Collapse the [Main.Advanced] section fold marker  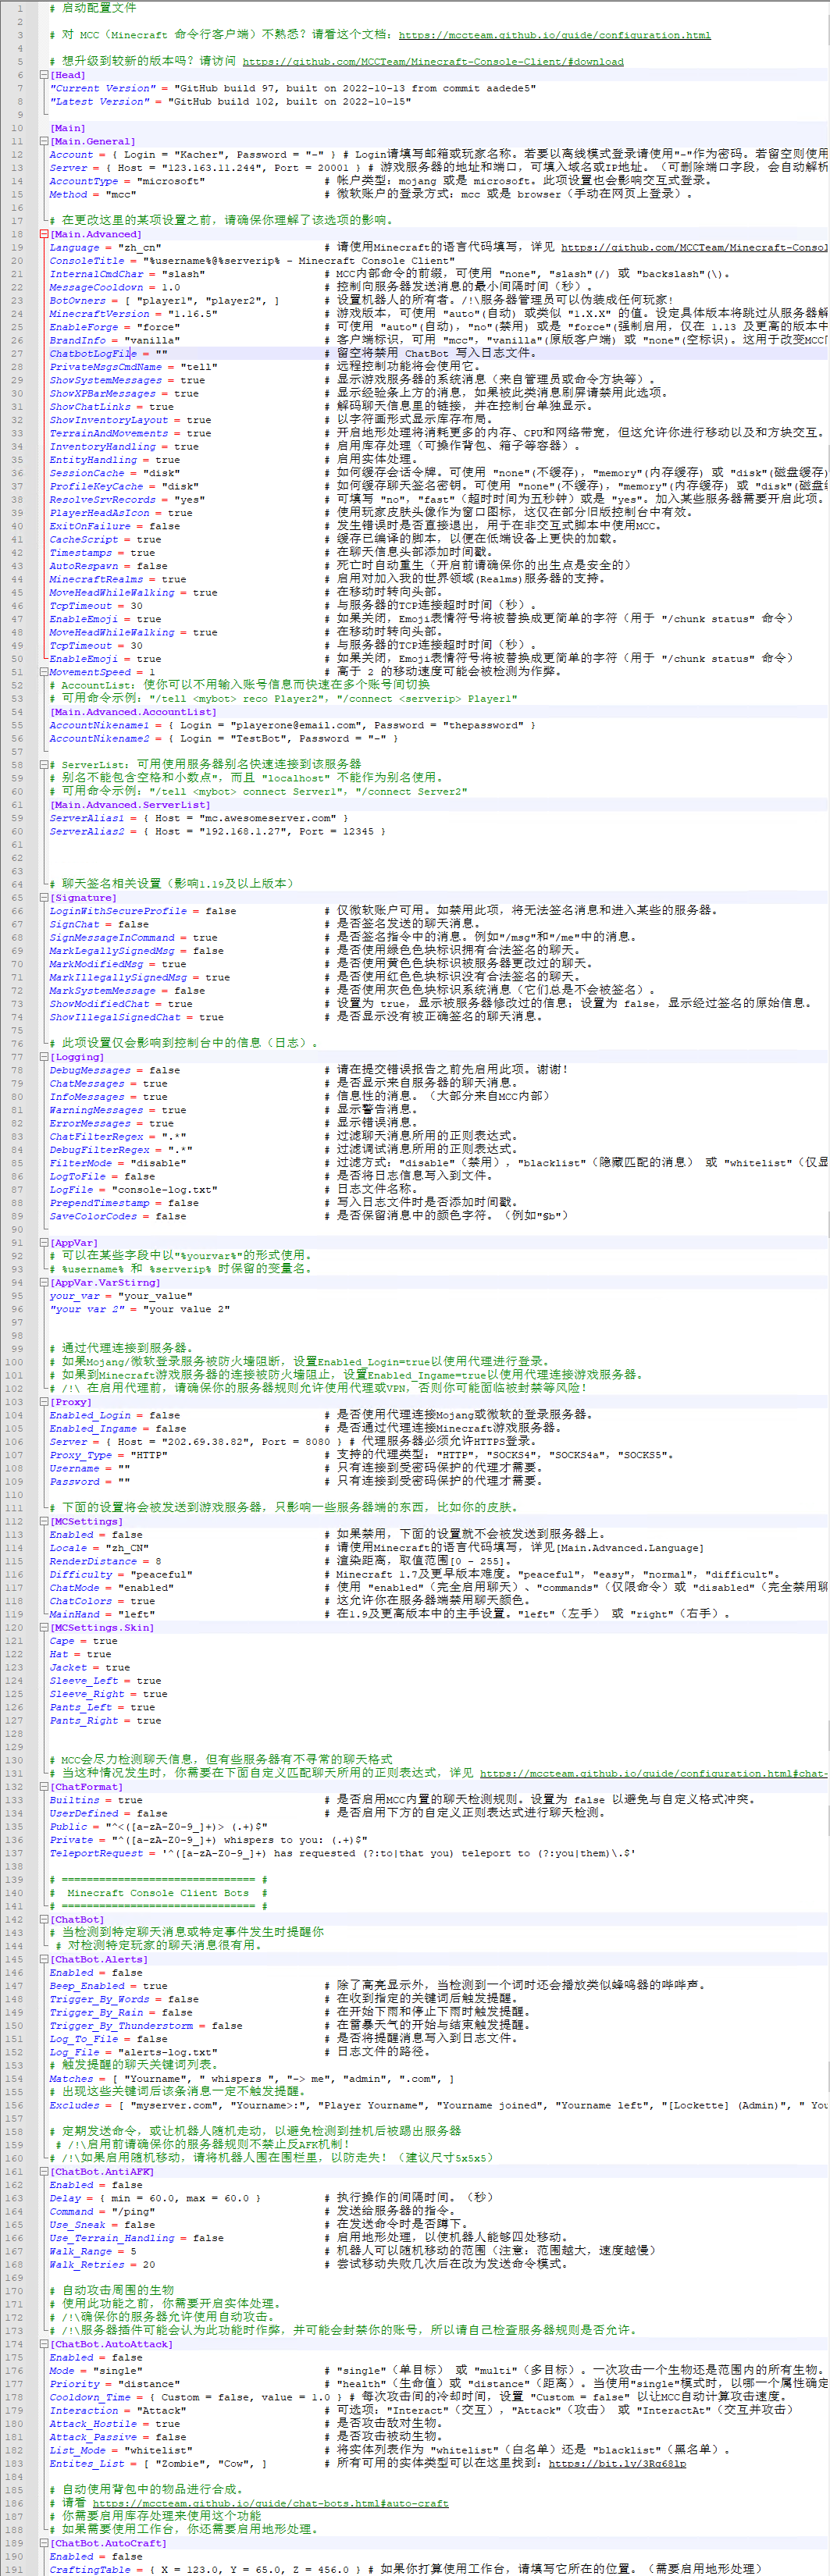[x=44, y=234]
